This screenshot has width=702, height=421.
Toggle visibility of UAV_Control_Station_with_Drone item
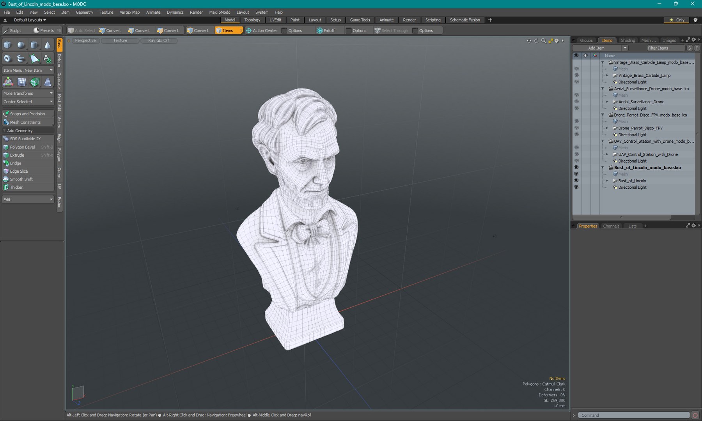click(x=576, y=154)
